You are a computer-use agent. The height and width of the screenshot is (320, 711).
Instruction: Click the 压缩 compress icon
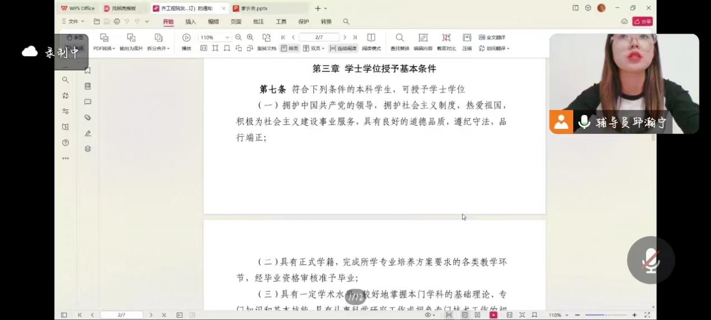pyautogui.click(x=467, y=41)
